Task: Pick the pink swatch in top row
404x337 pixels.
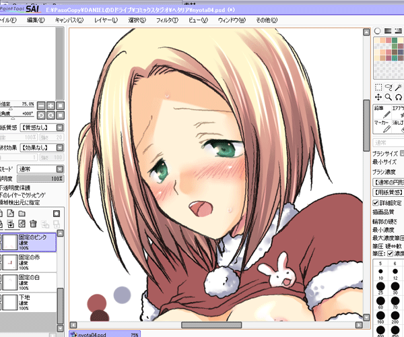Action: click(389, 40)
